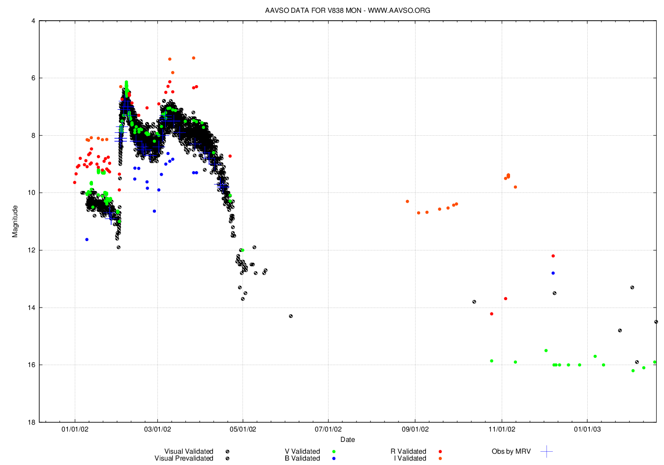
Task: Click the Visual Prevalidated legend marker
Action: pyautogui.click(x=227, y=459)
